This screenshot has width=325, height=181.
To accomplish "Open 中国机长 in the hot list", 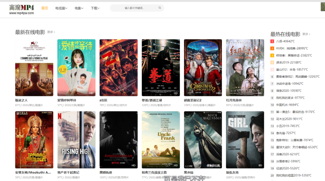I will (x=287, y=105).
